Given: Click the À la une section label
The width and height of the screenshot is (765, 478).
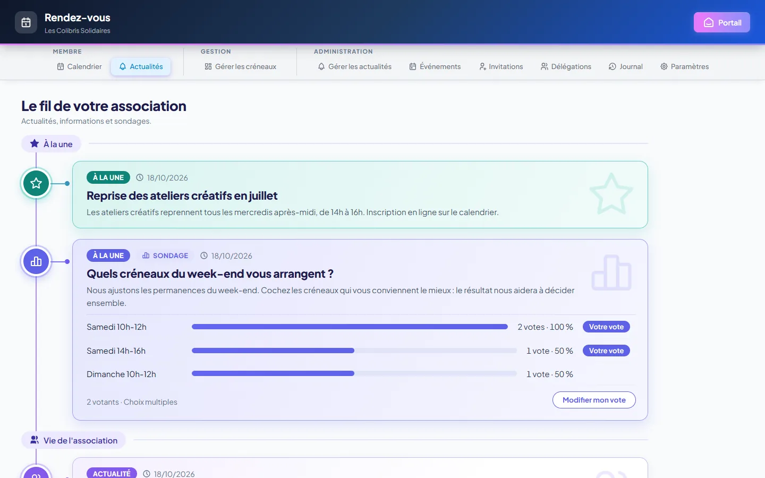Looking at the screenshot, I should [x=51, y=144].
